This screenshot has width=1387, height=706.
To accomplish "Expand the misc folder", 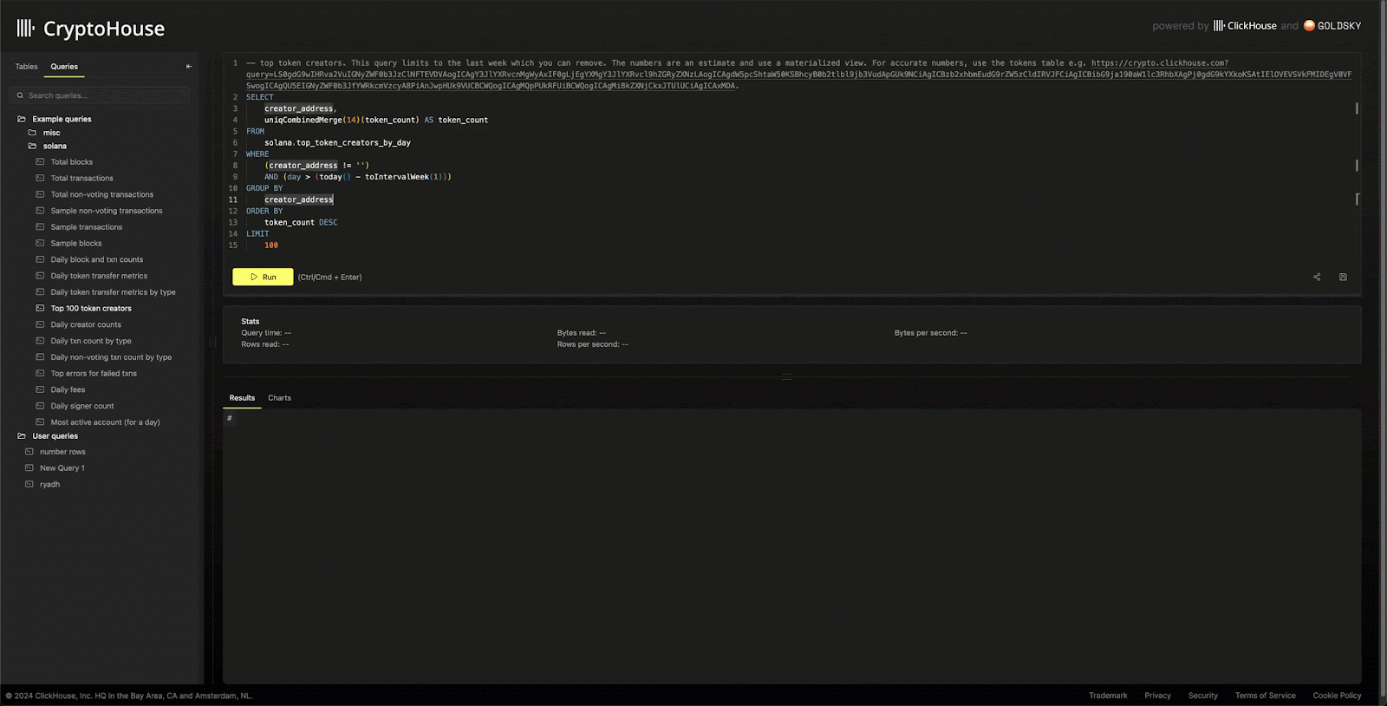I will point(32,133).
